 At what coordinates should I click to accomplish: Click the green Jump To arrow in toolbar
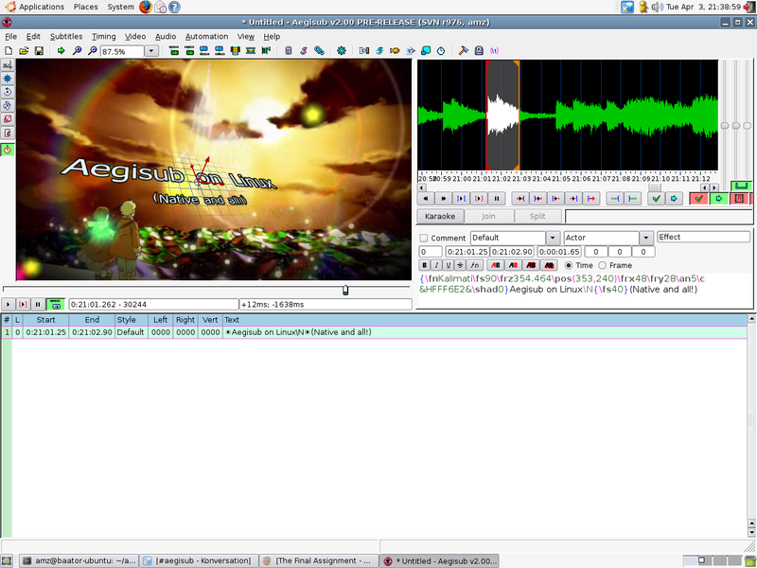pyautogui.click(x=61, y=51)
